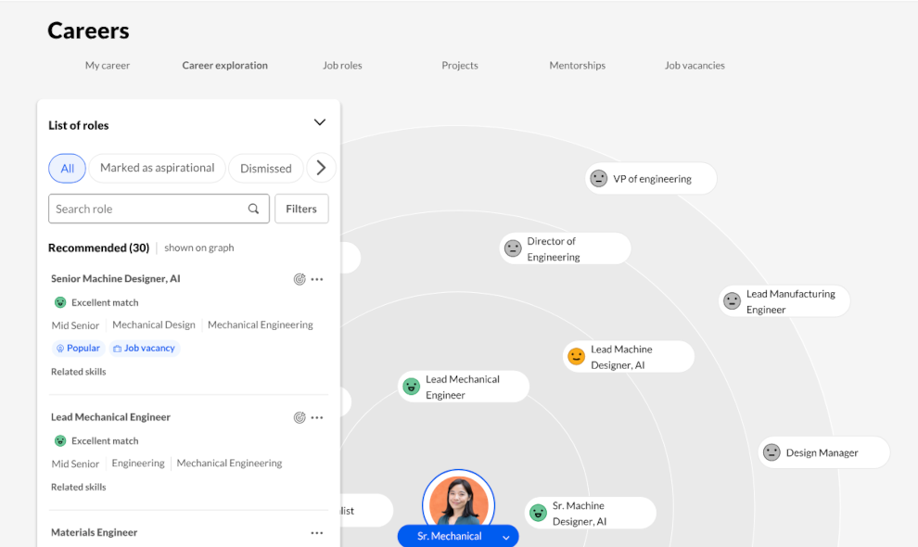Switch to the Job roles tab

pos(342,66)
